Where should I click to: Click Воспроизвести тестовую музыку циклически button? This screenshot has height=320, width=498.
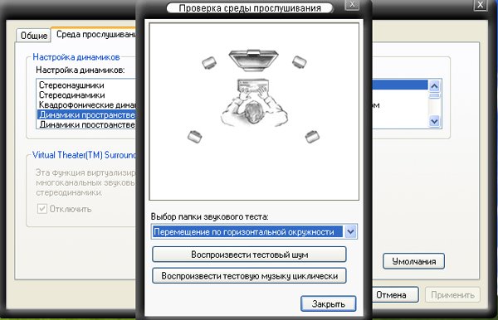(x=249, y=276)
